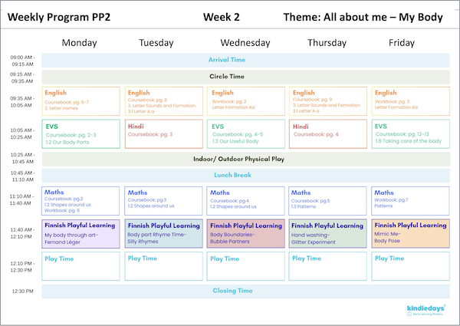Open Friday's Mimic Me Body Pose card
The width and height of the screenshot is (460, 326).
(409, 233)
